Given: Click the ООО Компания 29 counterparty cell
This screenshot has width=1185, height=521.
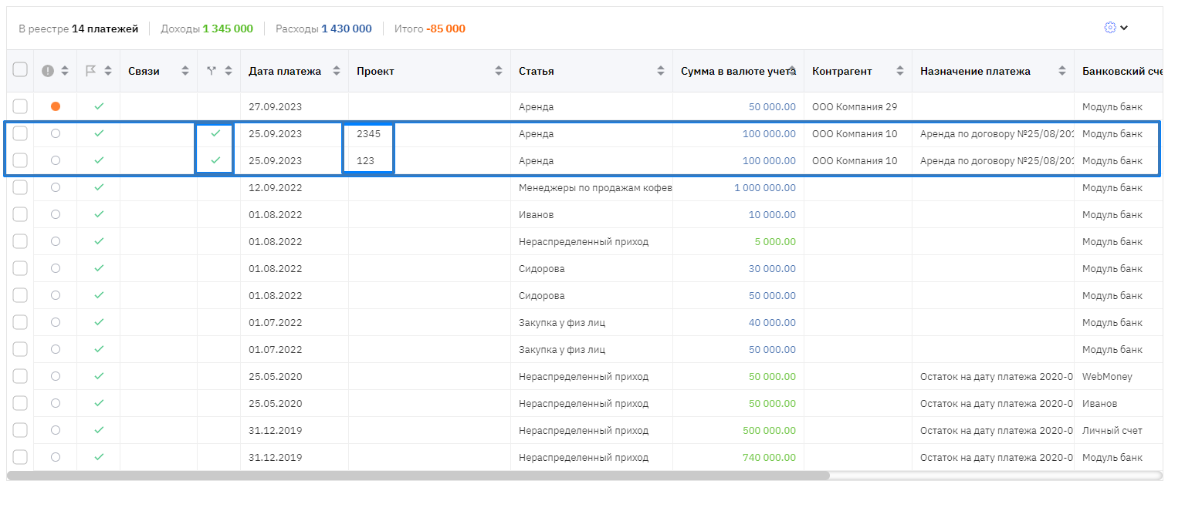Looking at the screenshot, I should 855,107.
